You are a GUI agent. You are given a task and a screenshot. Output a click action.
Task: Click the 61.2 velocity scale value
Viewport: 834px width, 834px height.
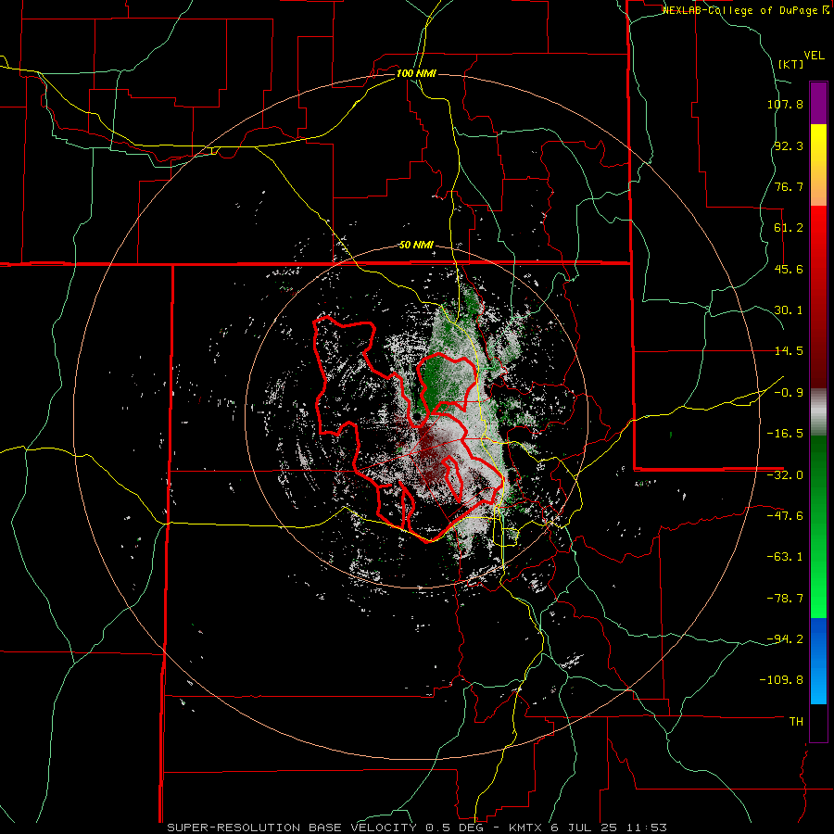click(789, 228)
